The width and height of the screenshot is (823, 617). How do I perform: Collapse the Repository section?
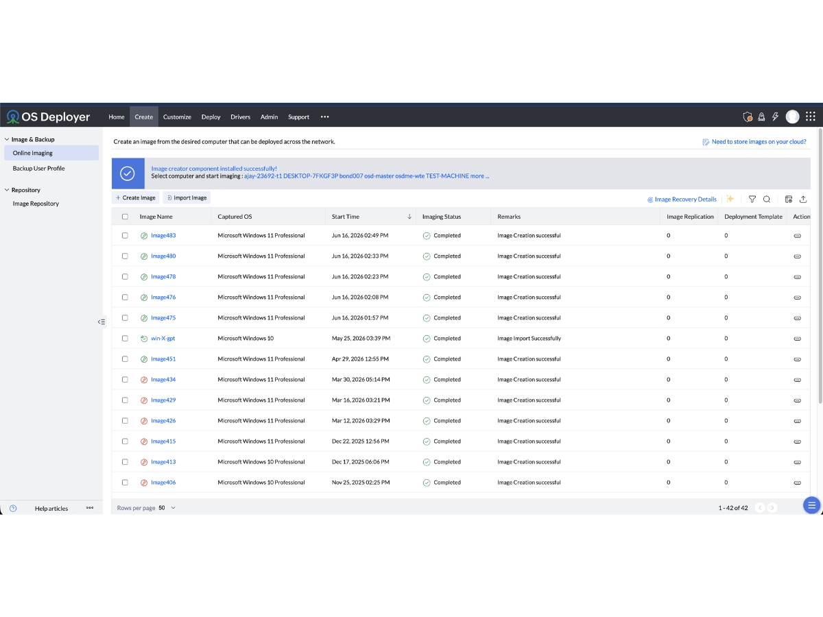coord(6,190)
